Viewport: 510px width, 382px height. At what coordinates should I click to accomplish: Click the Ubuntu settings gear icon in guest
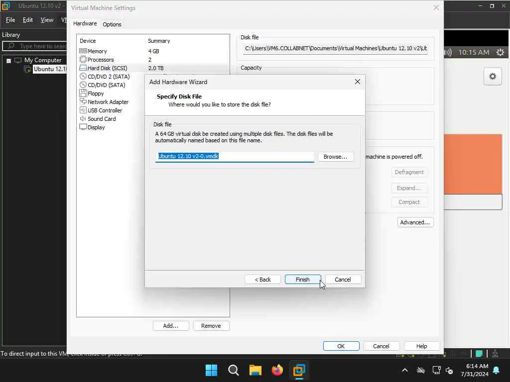pos(493,76)
